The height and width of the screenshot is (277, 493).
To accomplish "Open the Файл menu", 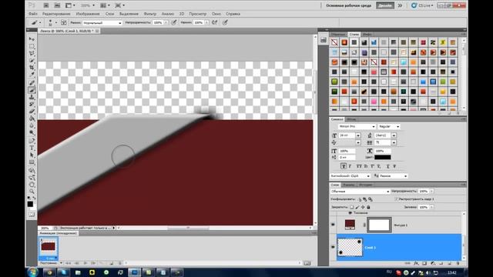I will click(x=32, y=14).
